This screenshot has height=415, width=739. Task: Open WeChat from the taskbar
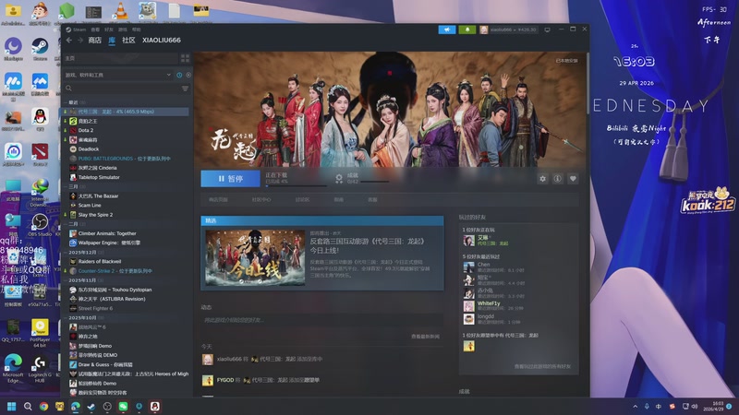point(123,406)
